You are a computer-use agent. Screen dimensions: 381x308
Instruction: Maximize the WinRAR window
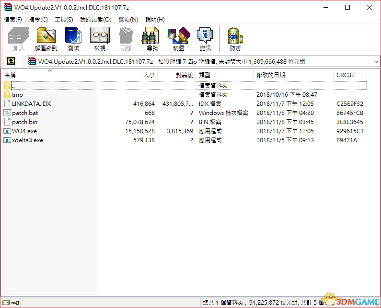(x=347, y=7)
